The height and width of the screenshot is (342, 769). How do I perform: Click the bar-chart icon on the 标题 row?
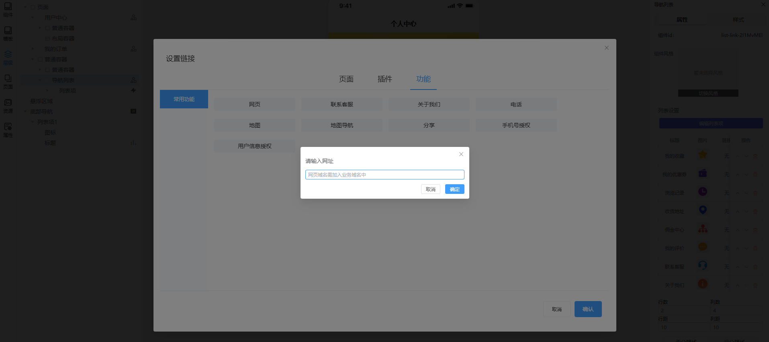(133, 143)
